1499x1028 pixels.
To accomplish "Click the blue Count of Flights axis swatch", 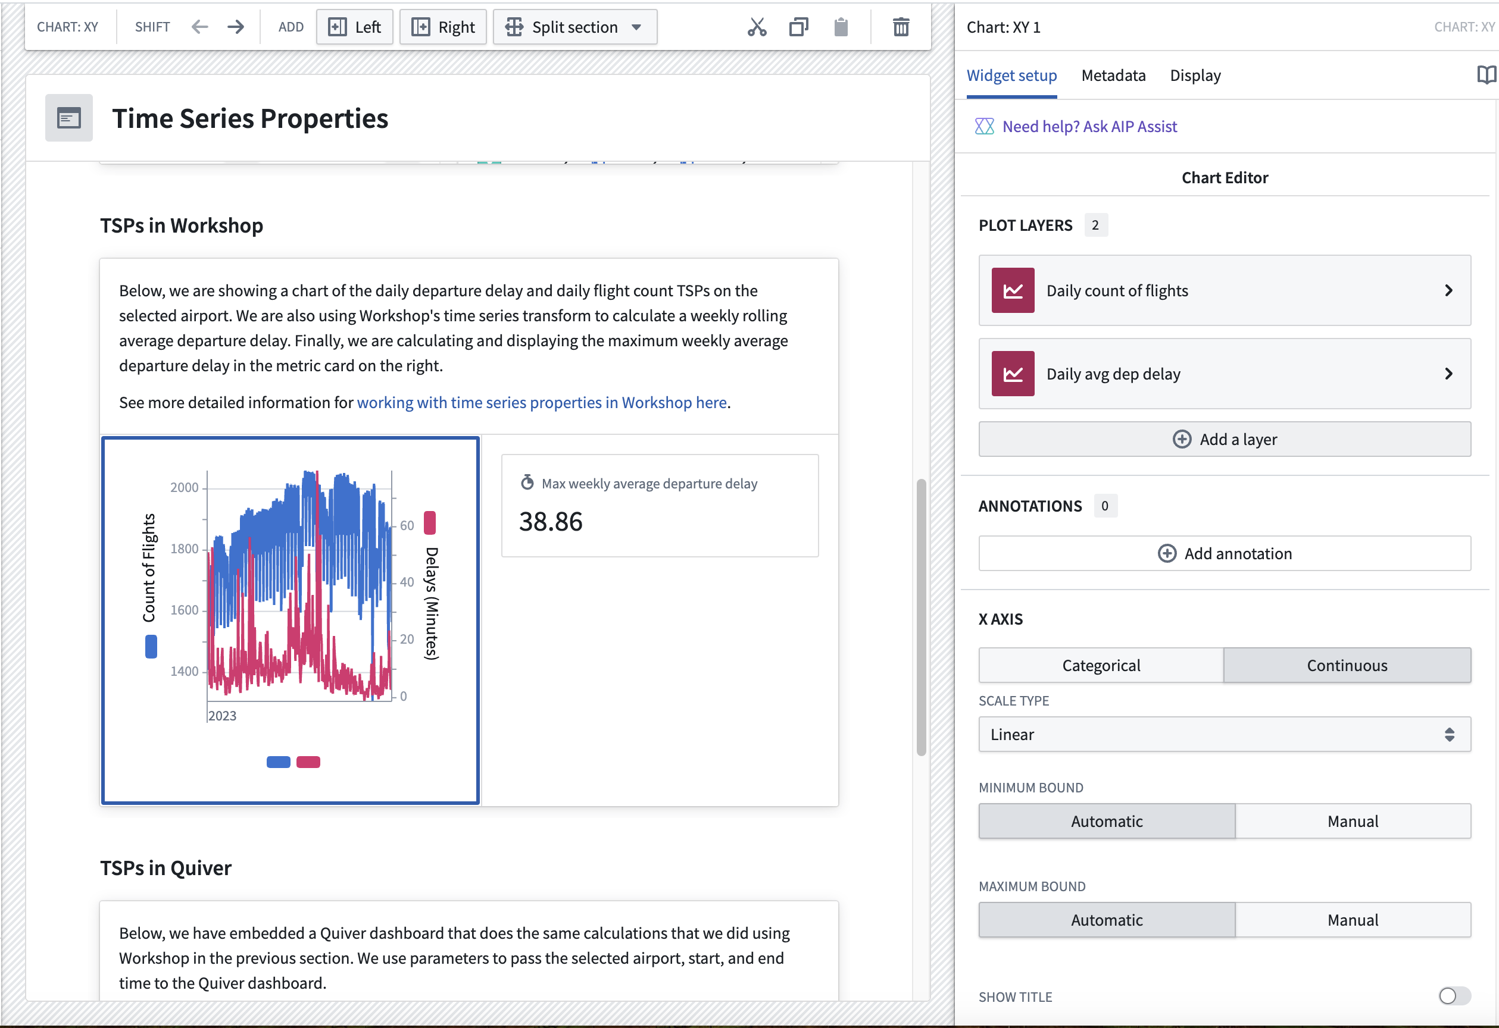I will coord(151,647).
